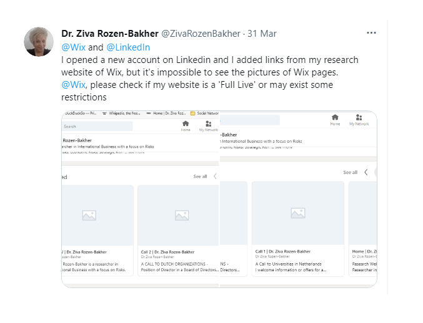The width and height of the screenshot is (423, 323).
Task: Click the author name Dr. Ziva Rozen-Bakher
Action: pos(110,34)
